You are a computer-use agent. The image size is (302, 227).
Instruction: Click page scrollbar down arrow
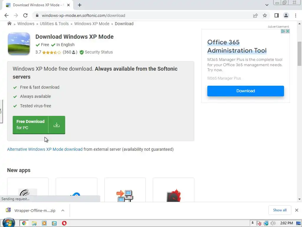[x=299, y=199]
